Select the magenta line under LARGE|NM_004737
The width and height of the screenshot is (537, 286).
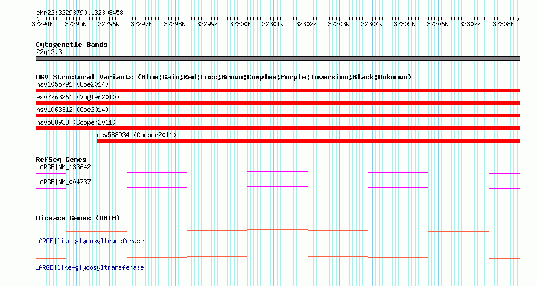[278, 188]
